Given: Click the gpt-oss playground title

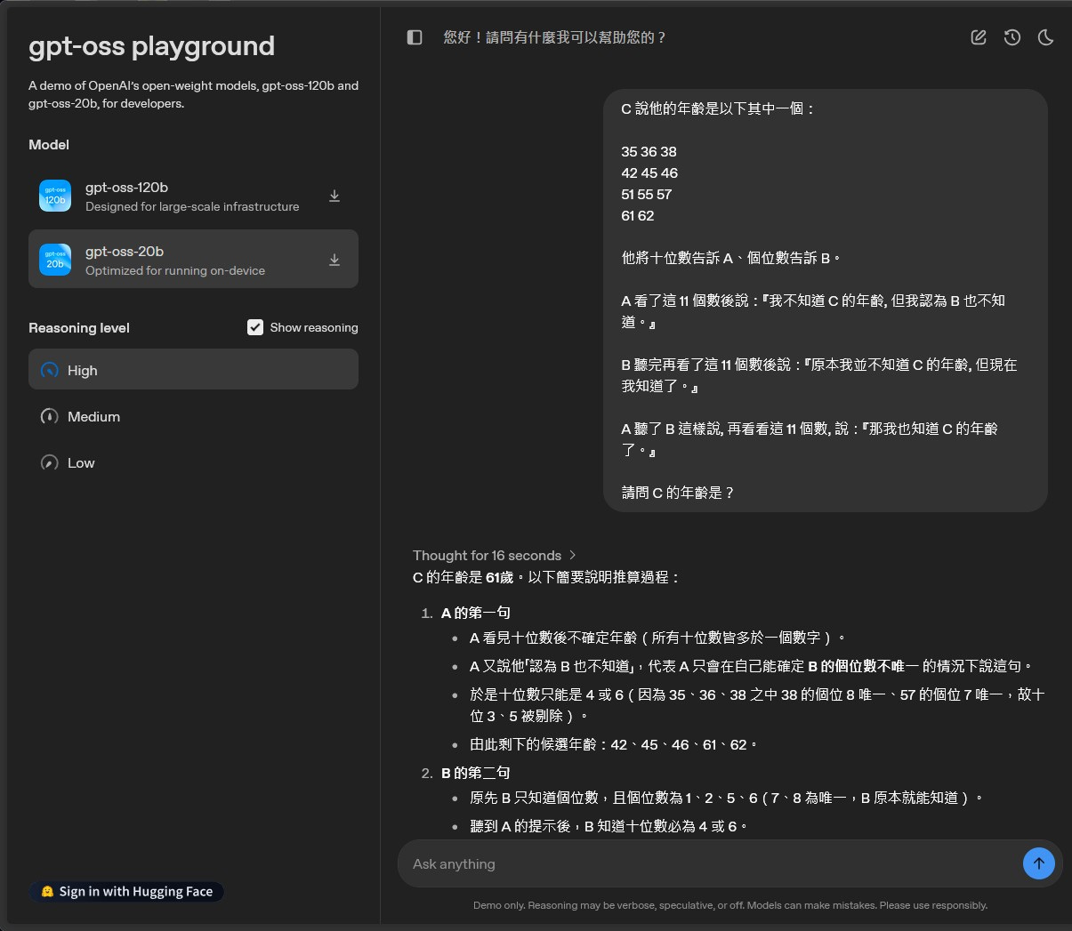Looking at the screenshot, I should tap(151, 46).
